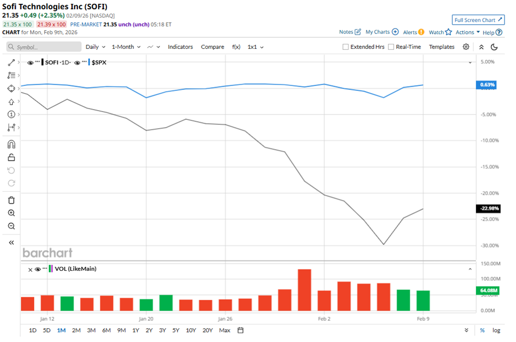Open chart settings gear icon
Image resolution: width=516 pixels, height=342 pixels.
point(466,47)
